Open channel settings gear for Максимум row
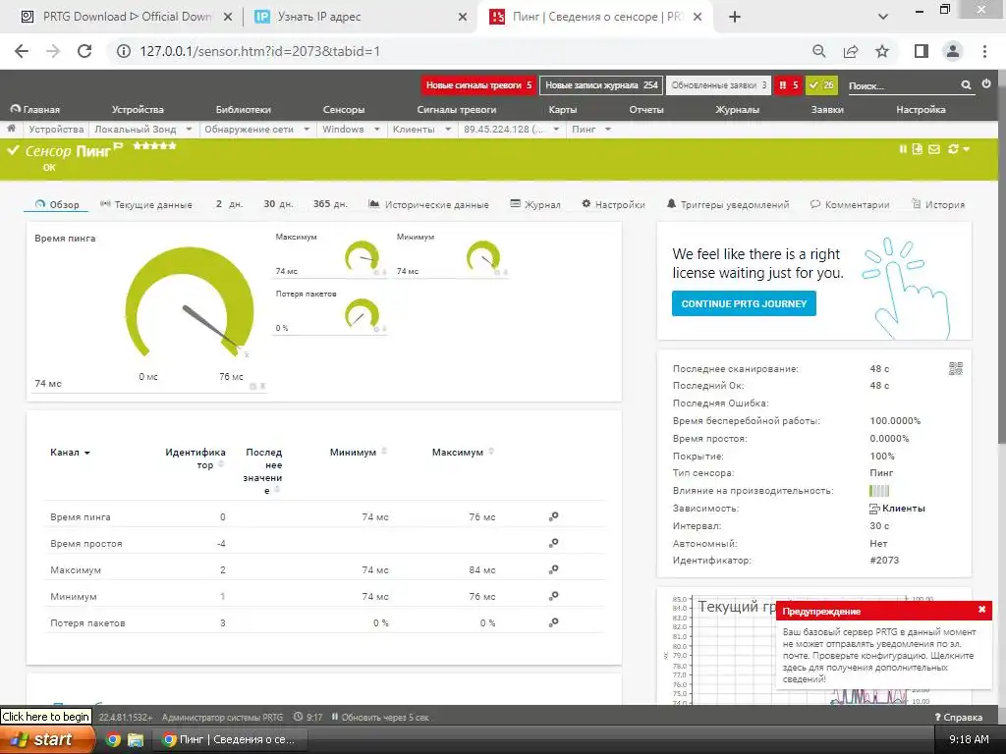 (x=554, y=568)
